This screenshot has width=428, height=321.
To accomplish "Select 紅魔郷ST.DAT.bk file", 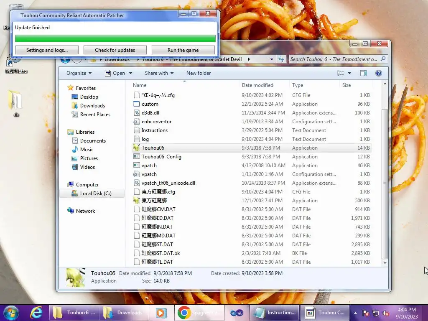I will [161, 253].
